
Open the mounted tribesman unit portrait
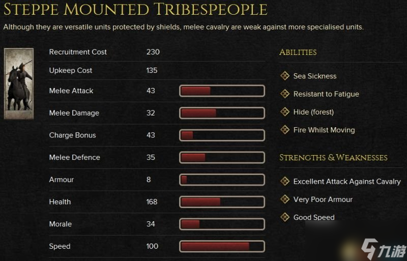click(19, 83)
